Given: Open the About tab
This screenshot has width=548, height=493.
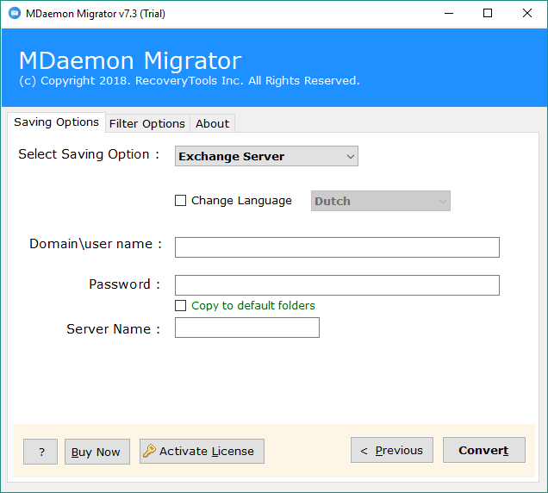Looking at the screenshot, I should pos(212,123).
